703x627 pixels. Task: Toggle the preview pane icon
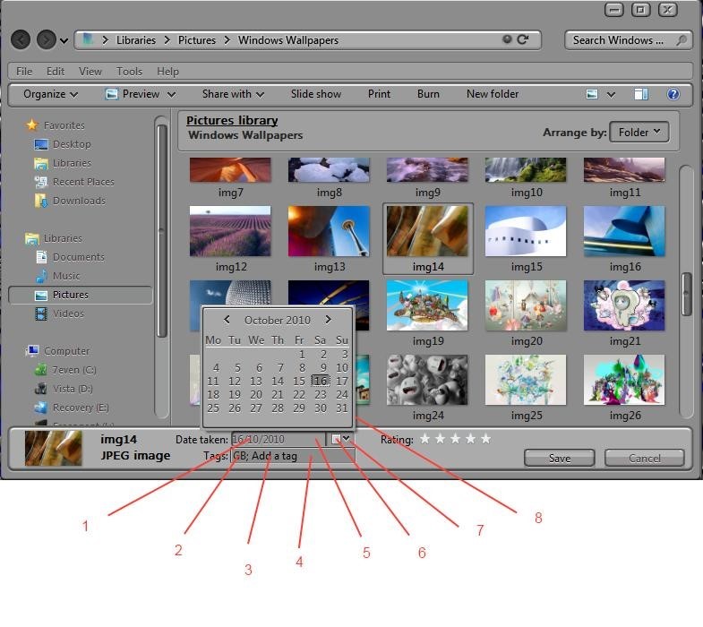pyautogui.click(x=641, y=94)
